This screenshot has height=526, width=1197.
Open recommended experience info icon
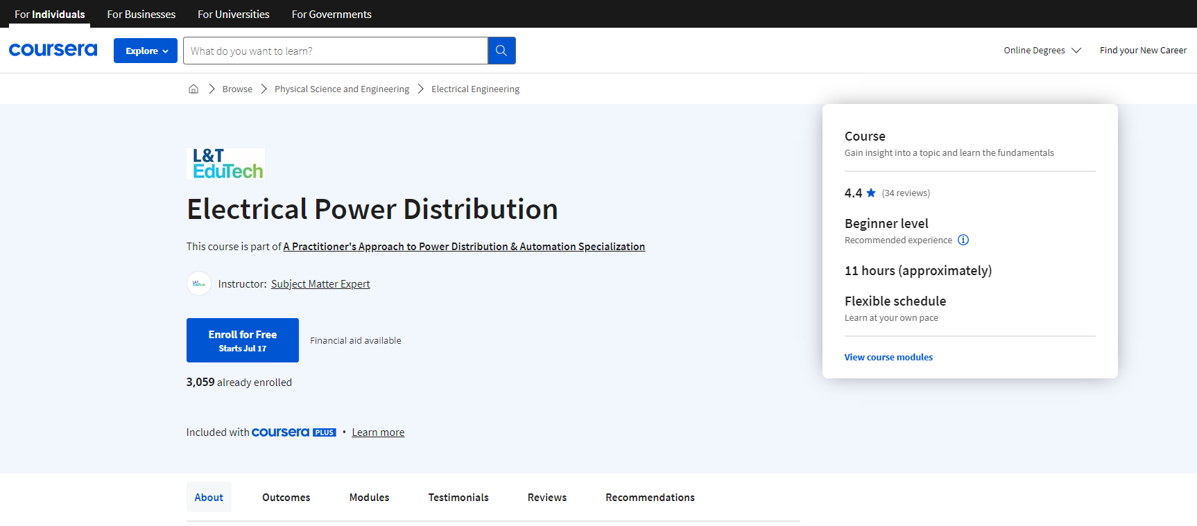(x=963, y=240)
